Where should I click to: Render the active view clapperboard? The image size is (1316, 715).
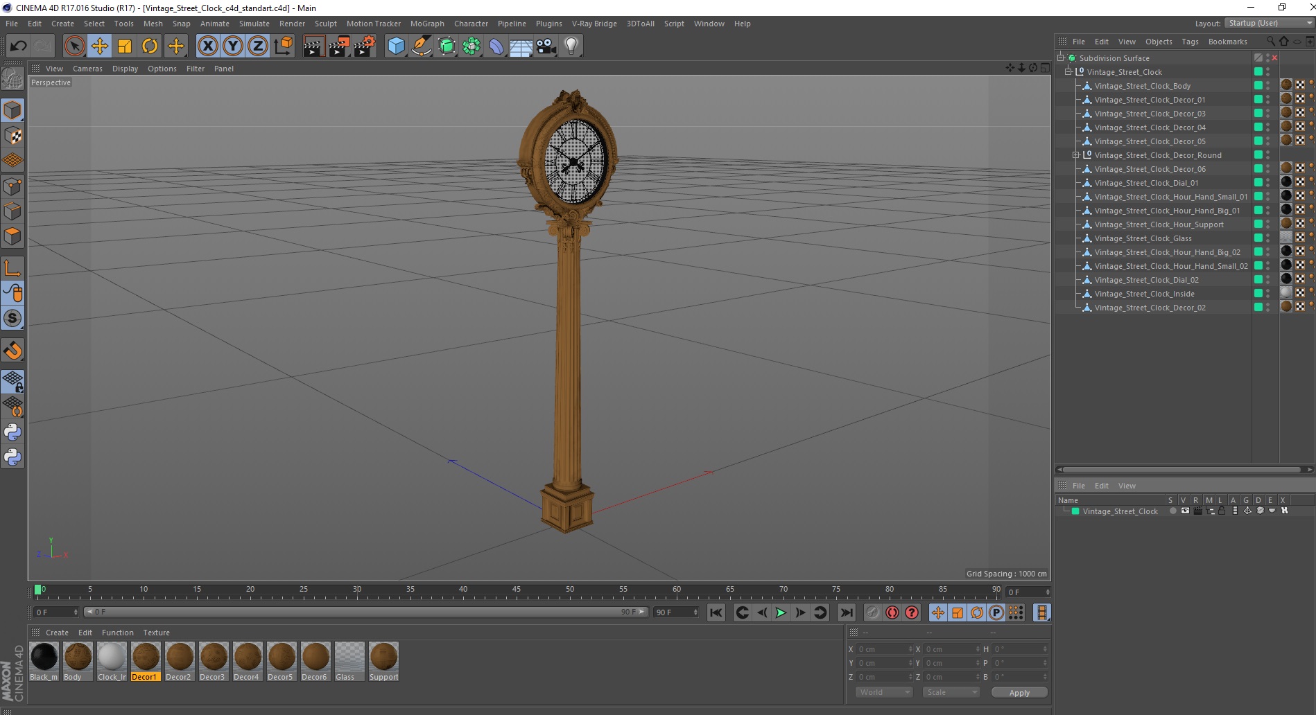(313, 46)
